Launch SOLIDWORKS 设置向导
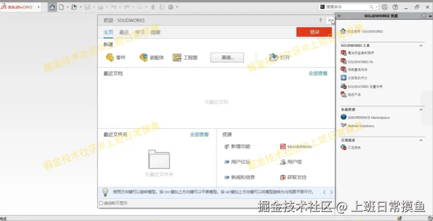This screenshot has width=433, height=221. (x=362, y=87)
